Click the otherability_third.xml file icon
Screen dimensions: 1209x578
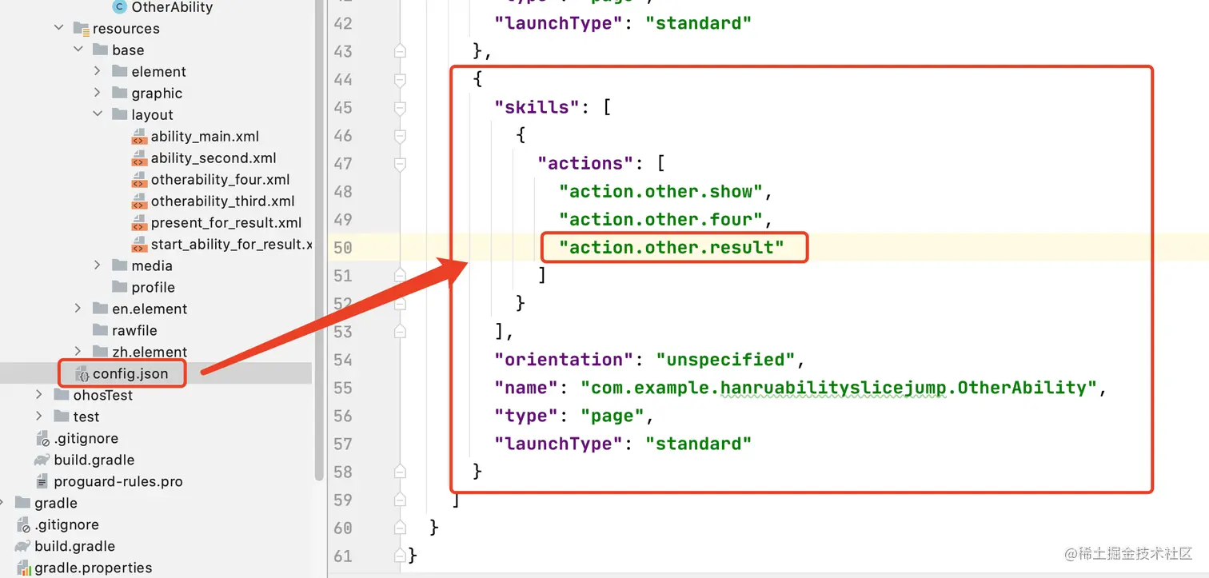click(x=139, y=201)
